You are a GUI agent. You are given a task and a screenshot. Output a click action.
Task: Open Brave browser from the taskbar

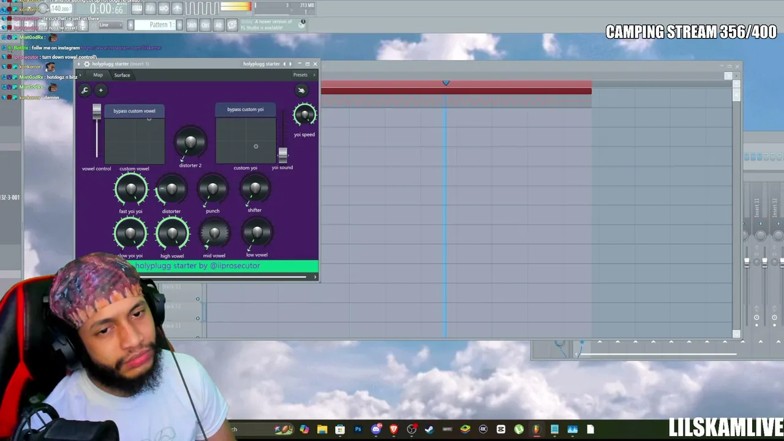tap(394, 429)
